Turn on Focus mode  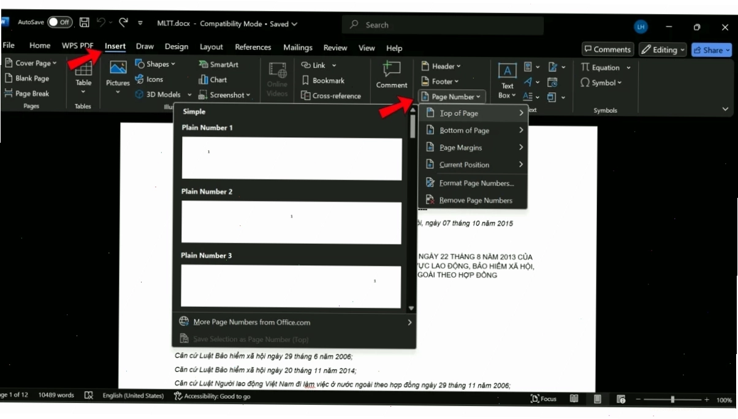[x=544, y=399]
